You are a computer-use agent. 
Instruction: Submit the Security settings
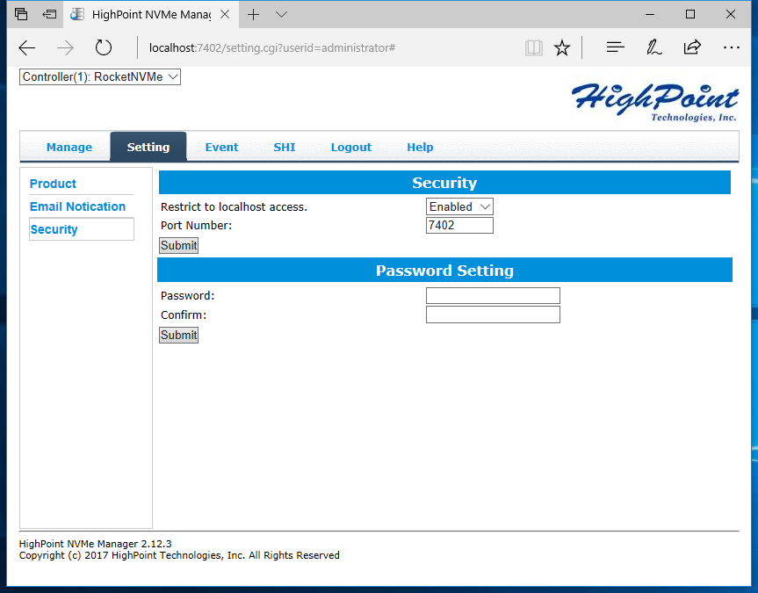pos(178,246)
